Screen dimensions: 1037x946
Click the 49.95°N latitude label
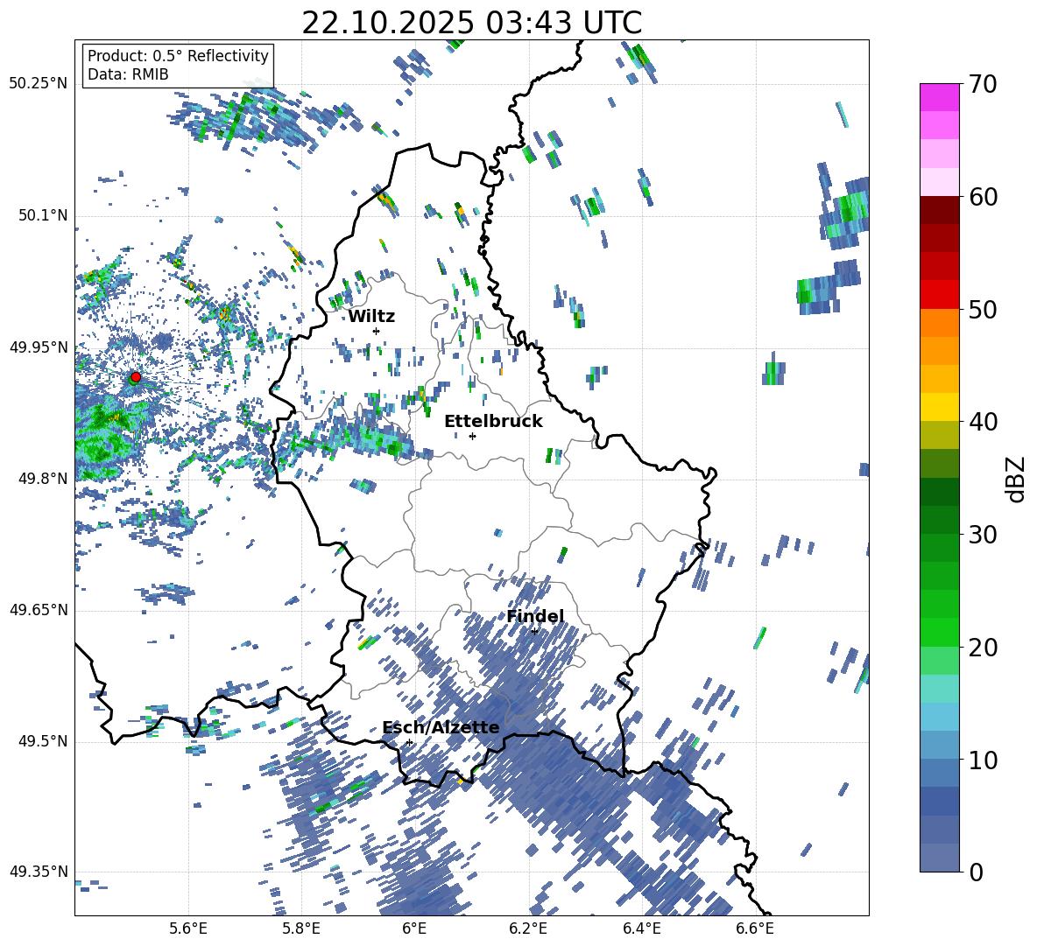tap(39, 347)
